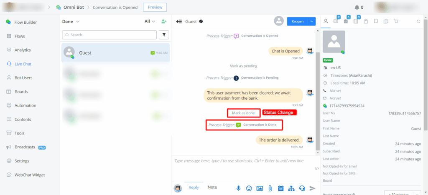Click the filter icon beside search
The image size is (428, 195).
point(163,35)
